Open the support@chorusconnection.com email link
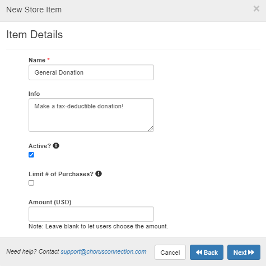266x266 pixels. click(104, 251)
